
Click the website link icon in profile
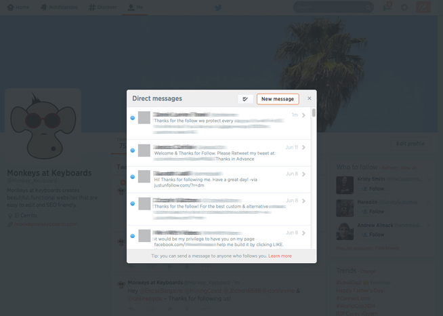10,224
